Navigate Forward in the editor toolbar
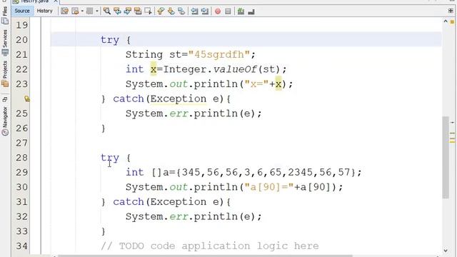Screen dimensions: 457x257 [x=90, y=11]
